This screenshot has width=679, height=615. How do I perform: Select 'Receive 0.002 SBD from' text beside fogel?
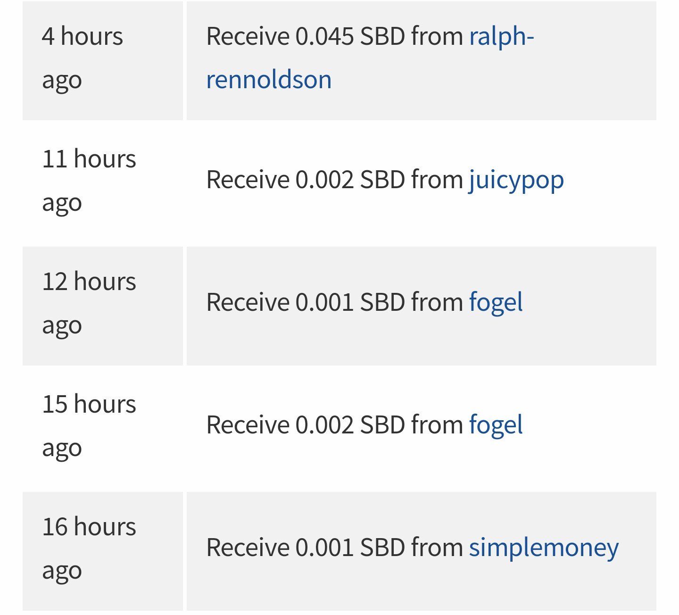click(335, 424)
